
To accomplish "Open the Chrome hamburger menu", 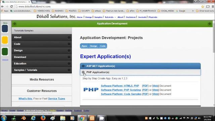I will coord(213,7).
